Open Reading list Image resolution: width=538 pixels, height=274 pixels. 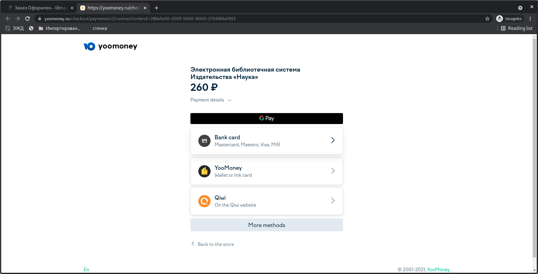517,28
